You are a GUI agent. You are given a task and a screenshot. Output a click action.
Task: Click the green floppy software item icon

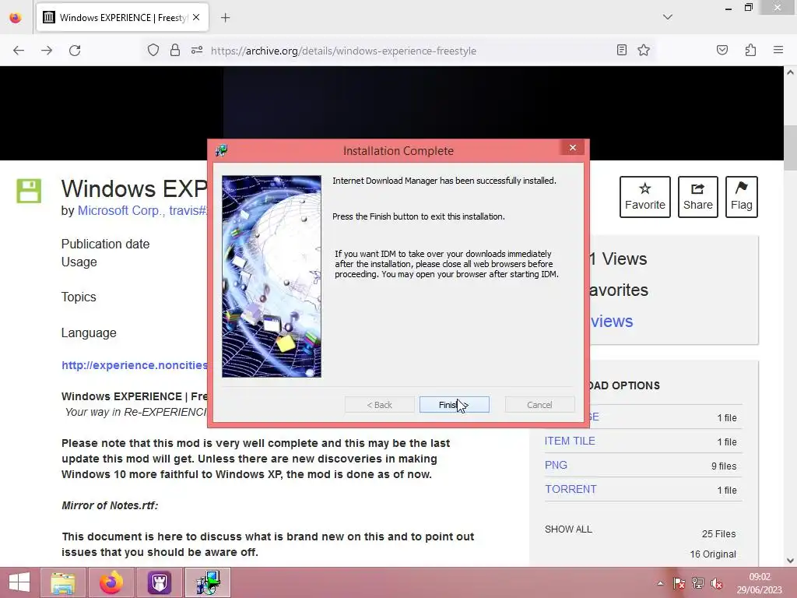(x=29, y=192)
